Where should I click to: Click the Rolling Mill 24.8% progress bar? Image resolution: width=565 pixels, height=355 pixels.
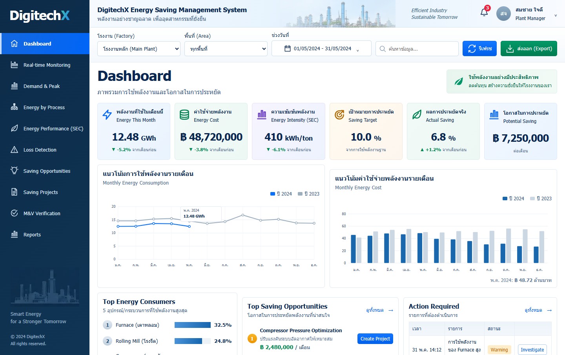[x=192, y=341]
